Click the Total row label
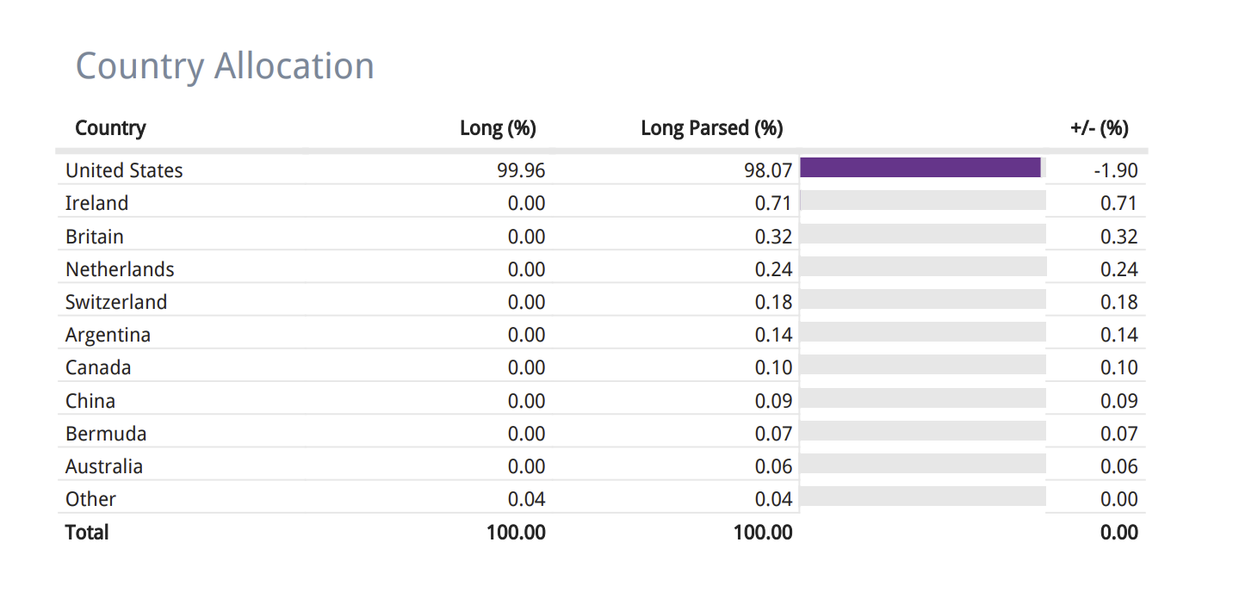The height and width of the screenshot is (604, 1233). pos(87,533)
